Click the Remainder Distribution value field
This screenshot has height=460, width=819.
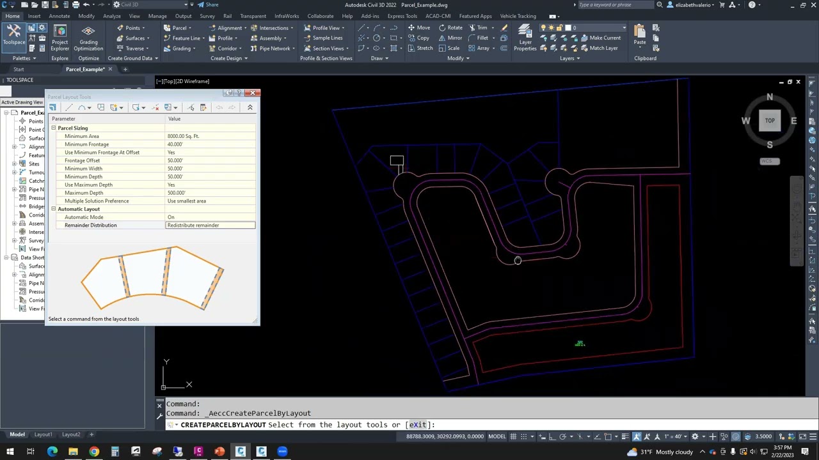point(211,225)
